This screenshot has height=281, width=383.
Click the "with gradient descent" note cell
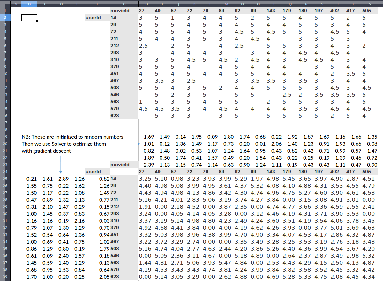click(x=47, y=151)
